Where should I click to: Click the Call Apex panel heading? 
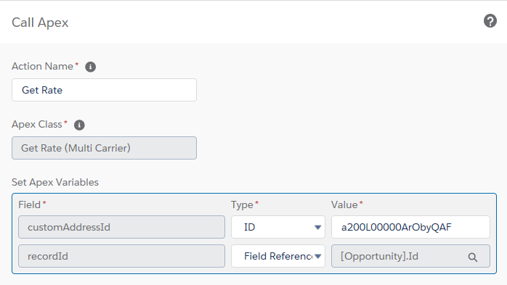click(40, 22)
